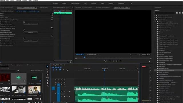Open the Editing workspace tab

75,3
